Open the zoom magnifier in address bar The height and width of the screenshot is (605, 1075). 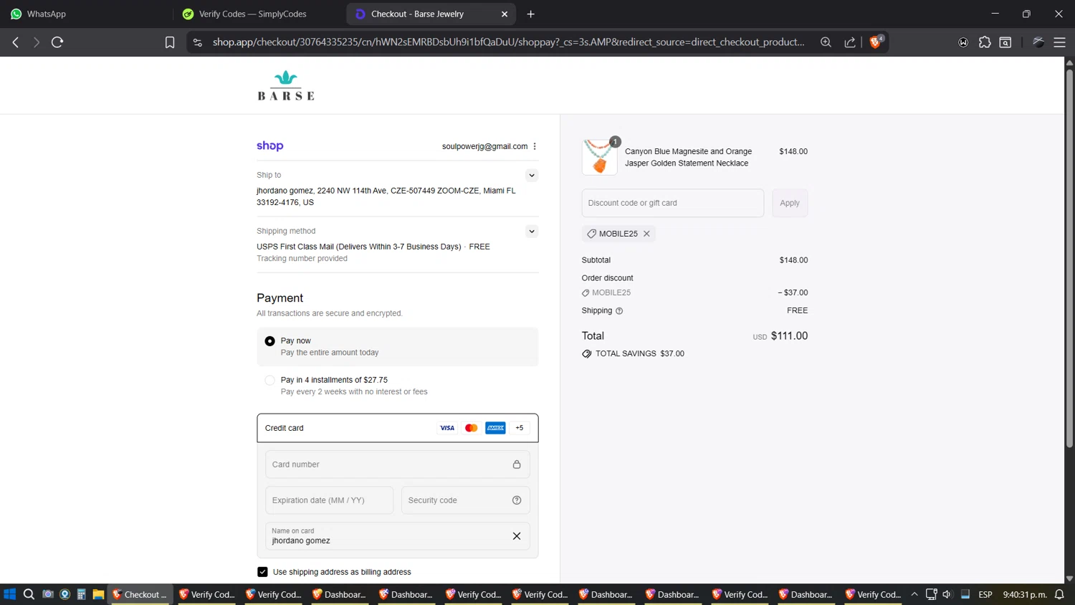pos(826,42)
